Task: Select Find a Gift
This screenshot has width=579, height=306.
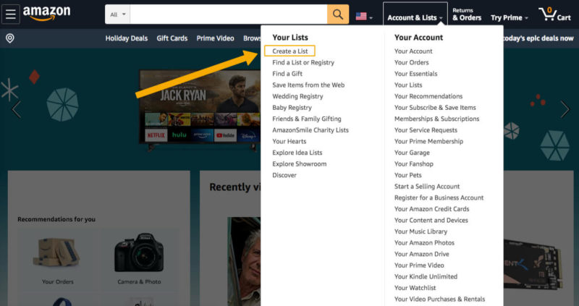Action: click(x=287, y=74)
